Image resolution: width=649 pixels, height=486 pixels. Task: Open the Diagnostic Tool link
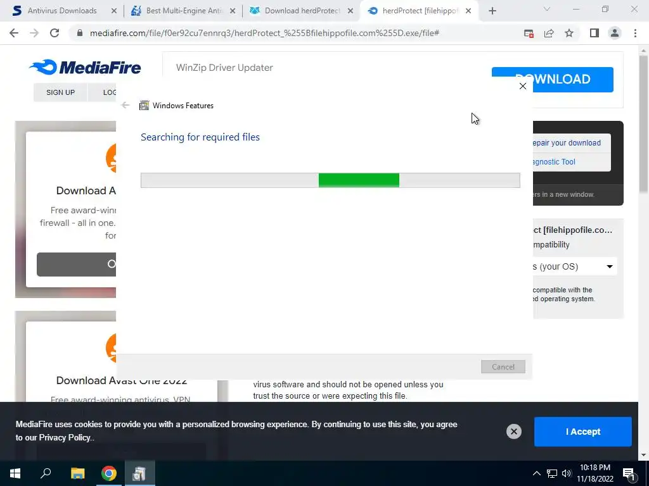[x=554, y=162]
